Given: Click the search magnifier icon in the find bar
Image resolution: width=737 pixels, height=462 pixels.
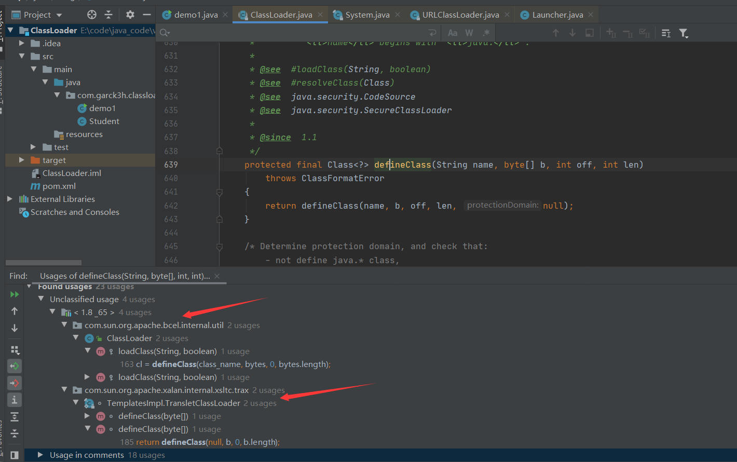Looking at the screenshot, I should click(x=165, y=33).
